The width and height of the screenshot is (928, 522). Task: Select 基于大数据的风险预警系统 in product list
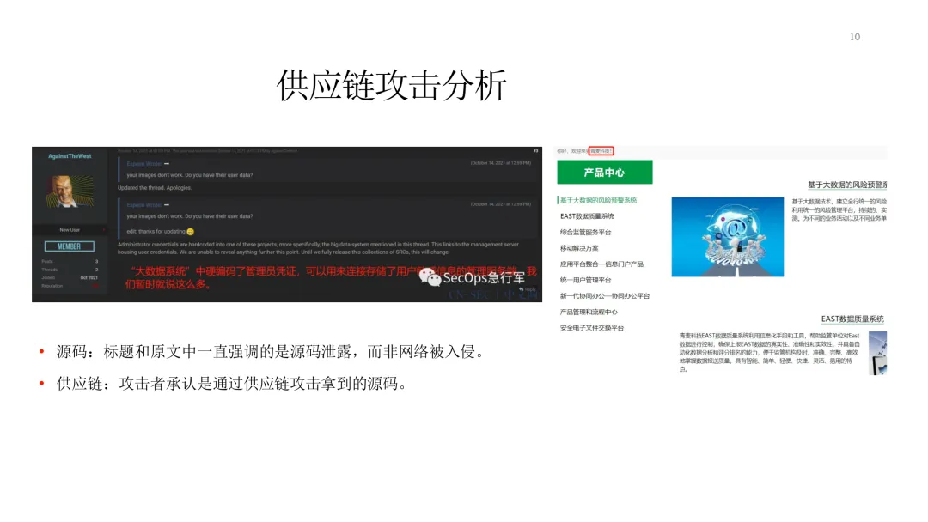(x=598, y=200)
